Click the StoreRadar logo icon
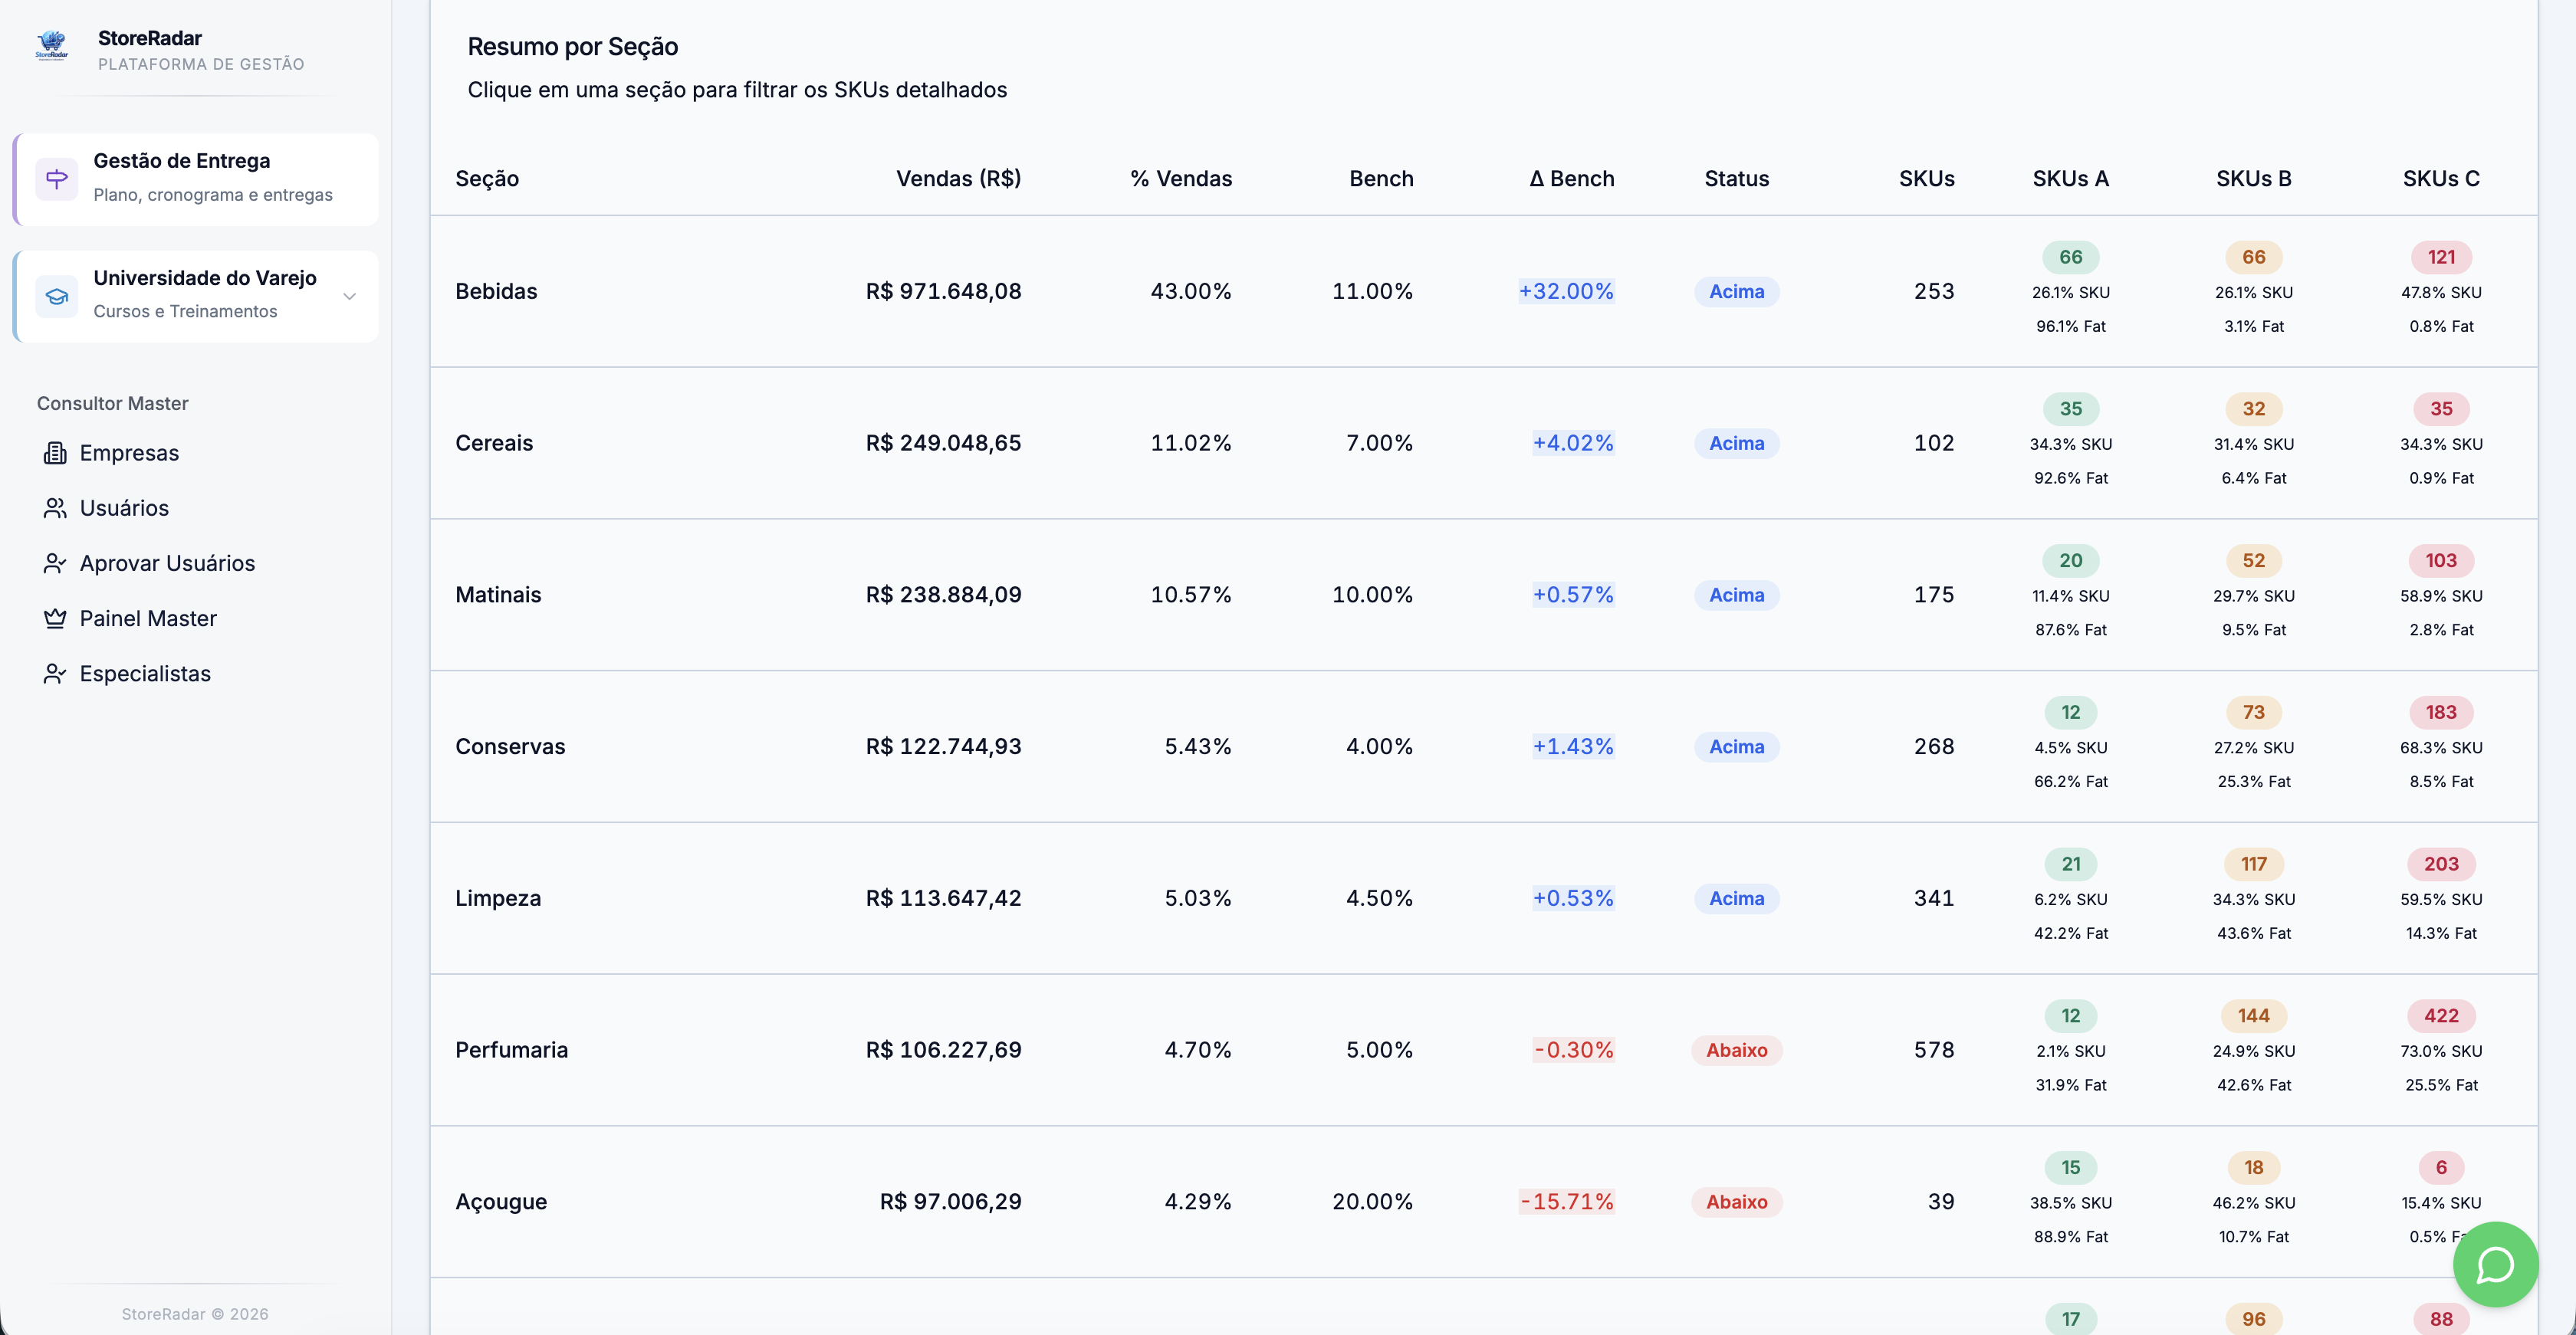This screenshot has width=2576, height=1335. pyautogui.click(x=52, y=46)
